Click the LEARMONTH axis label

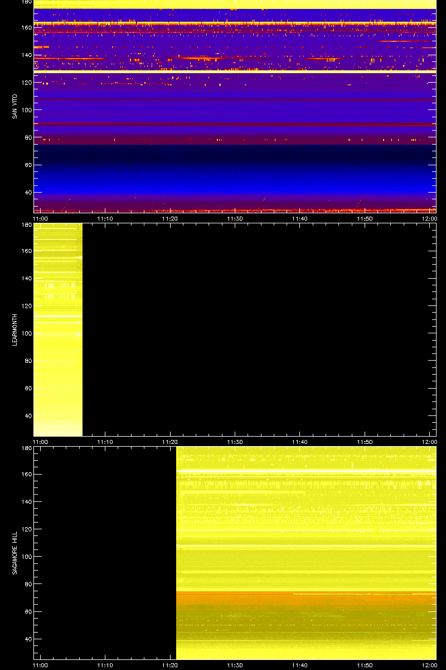tap(15, 329)
